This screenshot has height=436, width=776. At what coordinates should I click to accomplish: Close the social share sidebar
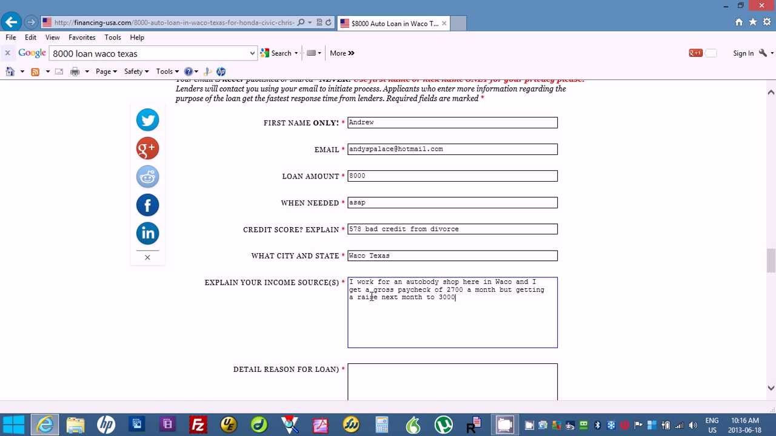pos(147,257)
